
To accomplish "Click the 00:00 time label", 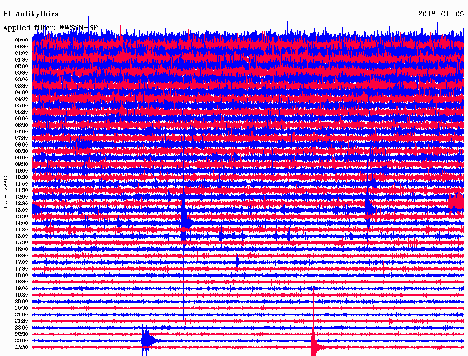I will 21,40.
